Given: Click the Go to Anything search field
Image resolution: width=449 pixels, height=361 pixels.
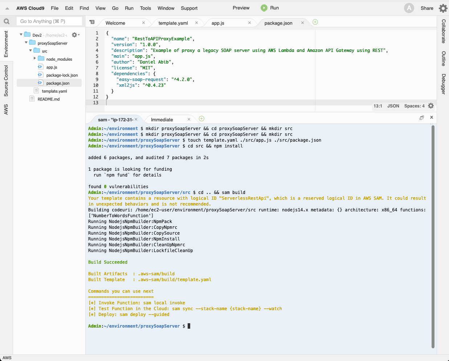Looking at the screenshot, I should 49,21.
